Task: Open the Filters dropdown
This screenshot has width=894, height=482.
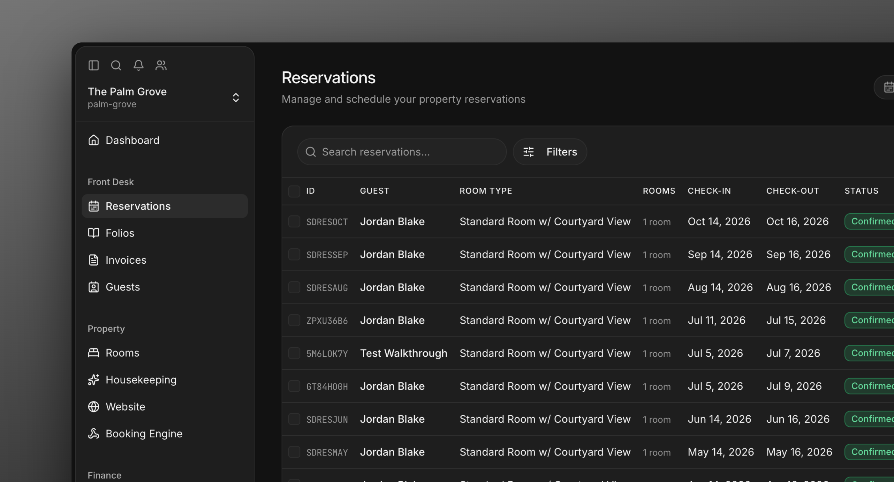Action: coord(550,152)
